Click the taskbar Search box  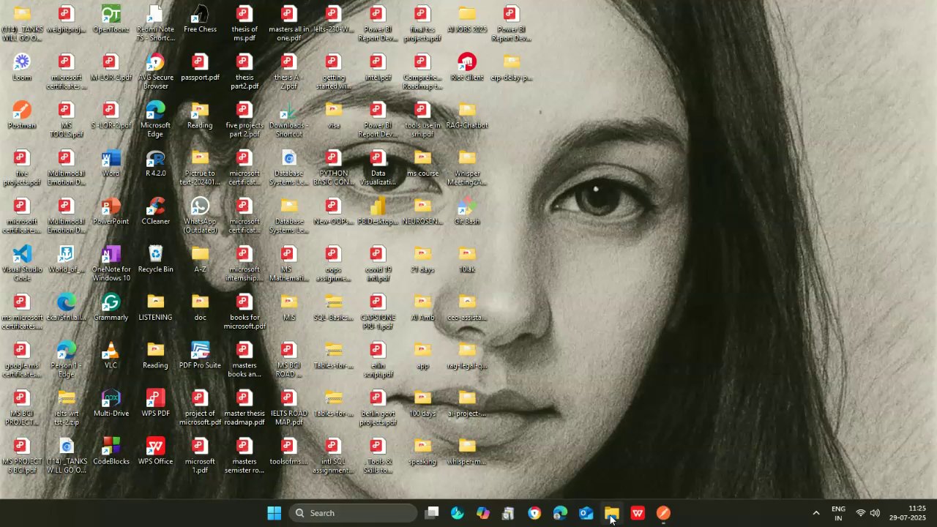(354, 513)
